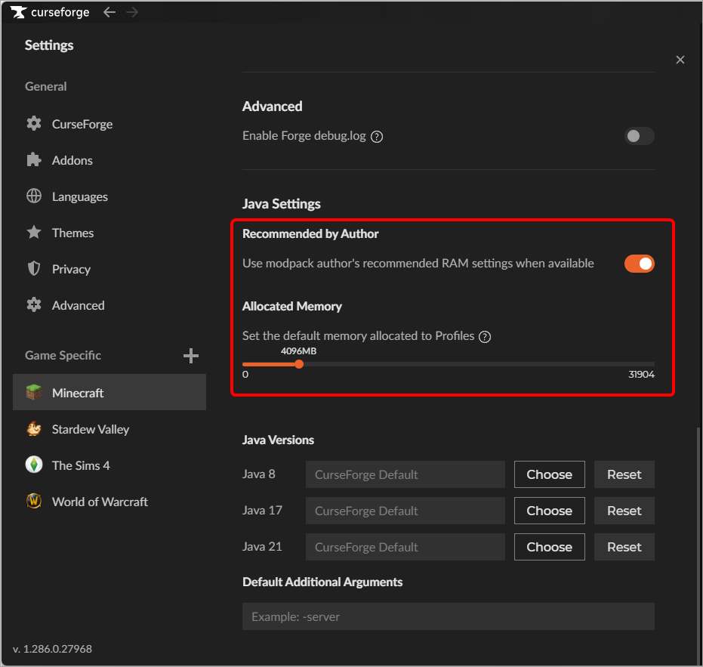Reset the Java 8 path
703x667 pixels.
pos(624,474)
